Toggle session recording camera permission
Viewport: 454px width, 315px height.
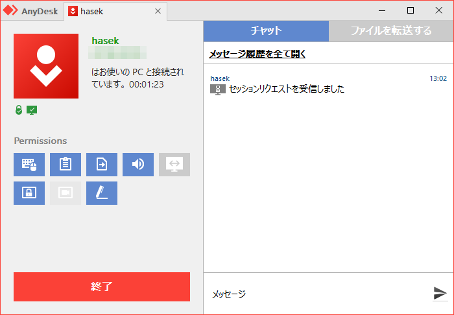66,193
